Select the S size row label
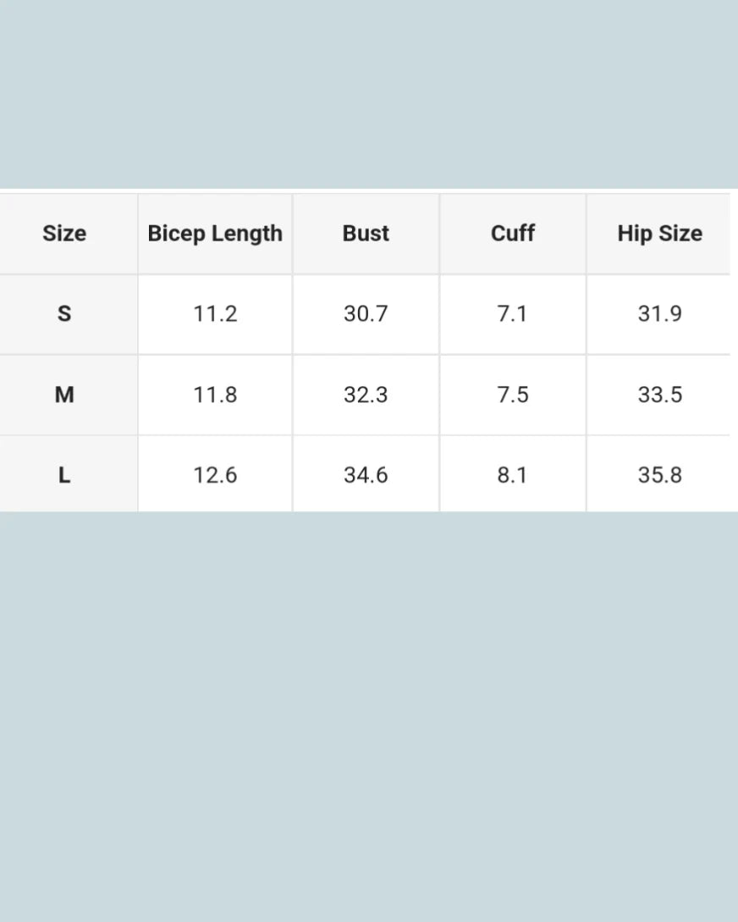The image size is (738, 922). pyautogui.click(x=64, y=314)
